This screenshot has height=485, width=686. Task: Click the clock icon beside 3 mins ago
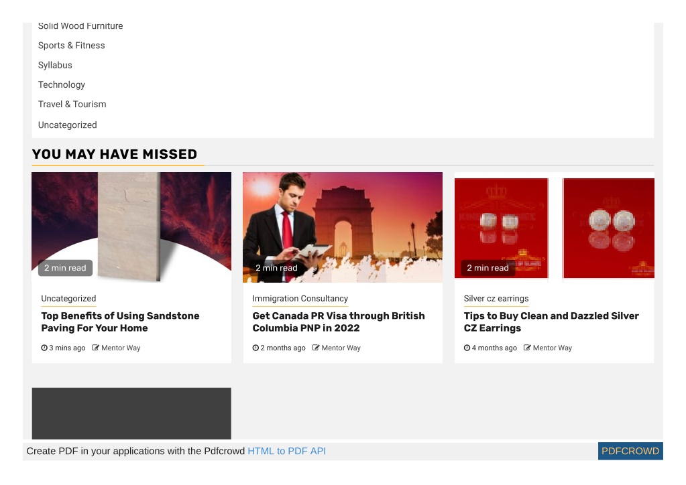pos(44,348)
